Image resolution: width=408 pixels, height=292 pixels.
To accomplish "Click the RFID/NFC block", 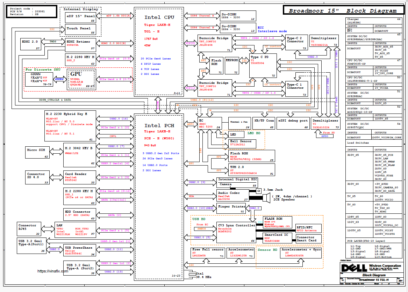I will pyautogui.click(x=309, y=228).
